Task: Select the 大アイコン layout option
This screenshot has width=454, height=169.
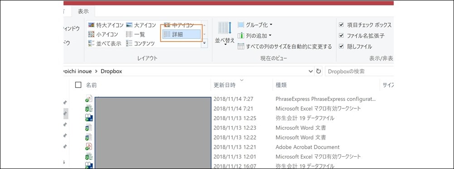Action: pos(141,25)
